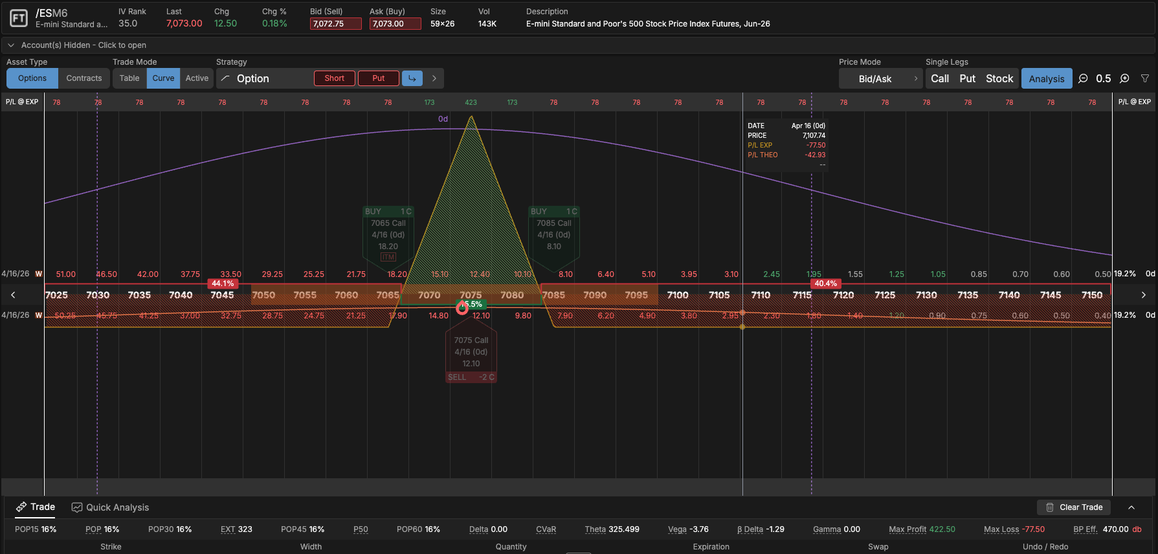The width and height of the screenshot is (1158, 554).
Task: Open the Quick Analysis tab
Action: 111,507
